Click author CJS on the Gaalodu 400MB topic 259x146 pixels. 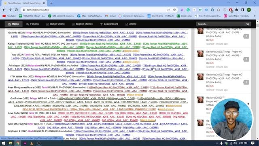(x=211, y=63)
